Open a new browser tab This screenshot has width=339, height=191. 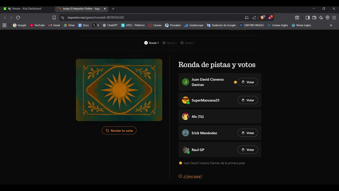point(113,9)
